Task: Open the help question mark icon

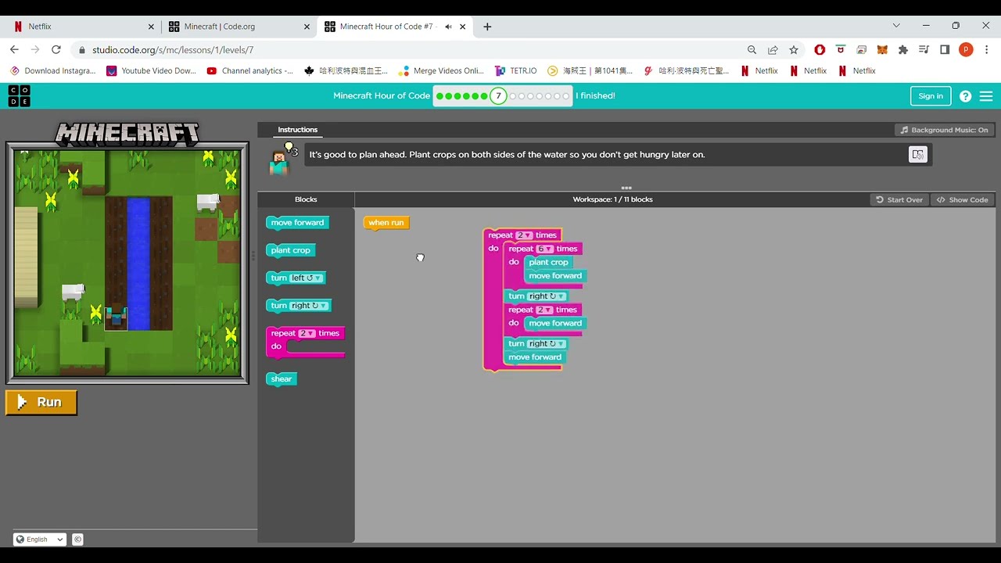Action: point(965,96)
